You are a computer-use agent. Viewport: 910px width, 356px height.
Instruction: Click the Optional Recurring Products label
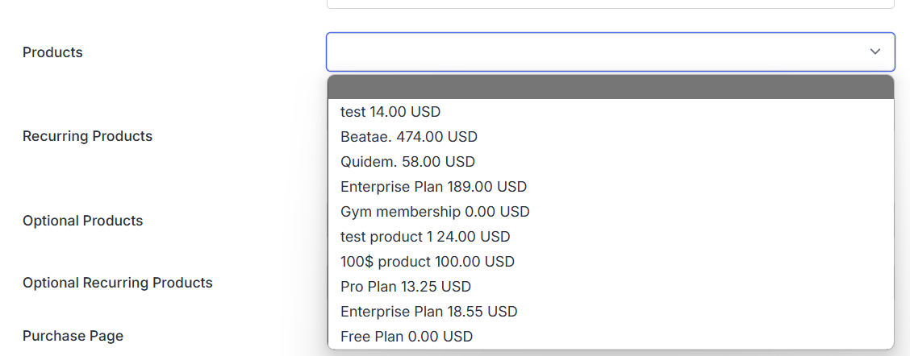(118, 283)
